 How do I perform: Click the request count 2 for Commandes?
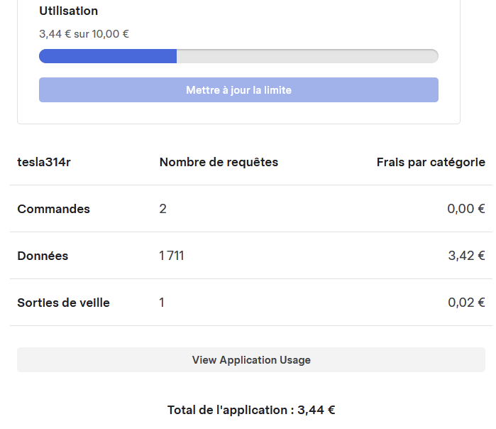[x=163, y=209]
